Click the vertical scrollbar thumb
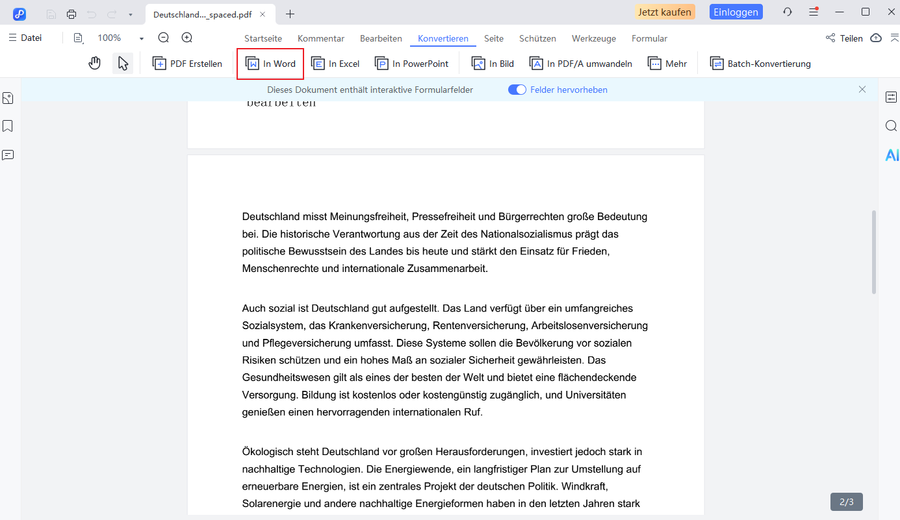This screenshot has height=520, width=900. click(x=874, y=252)
